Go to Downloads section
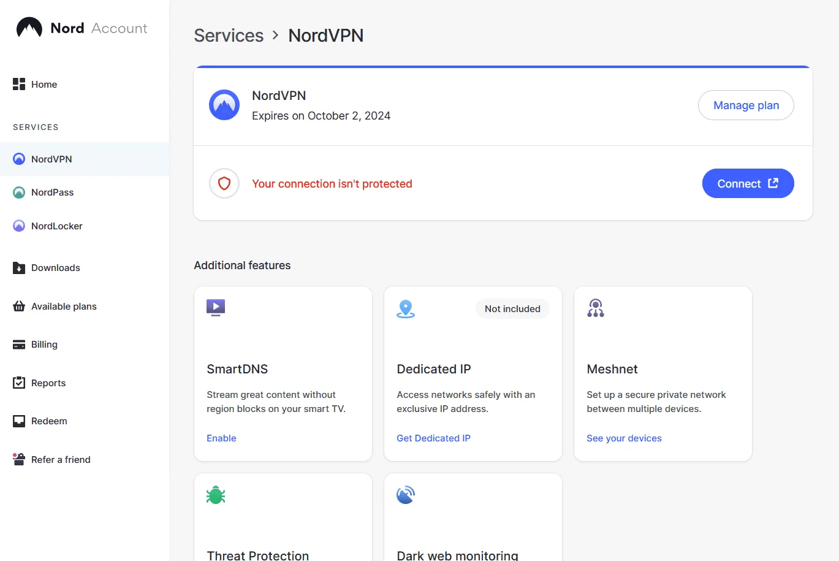 point(85,268)
